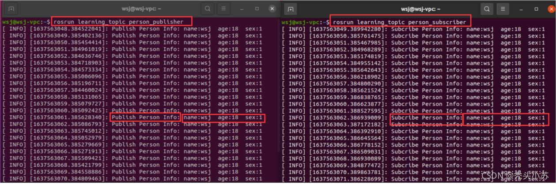Click the rosrun person_publisher command text
Viewport: 556px width, 184px height.
tap(122, 22)
